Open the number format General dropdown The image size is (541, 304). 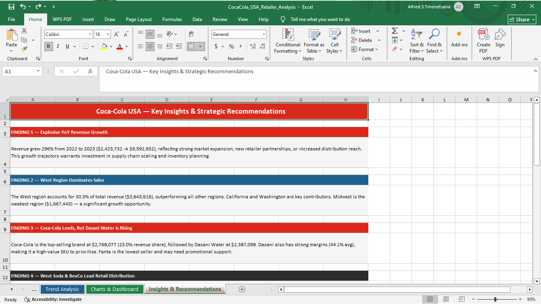(x=264, y=34)
